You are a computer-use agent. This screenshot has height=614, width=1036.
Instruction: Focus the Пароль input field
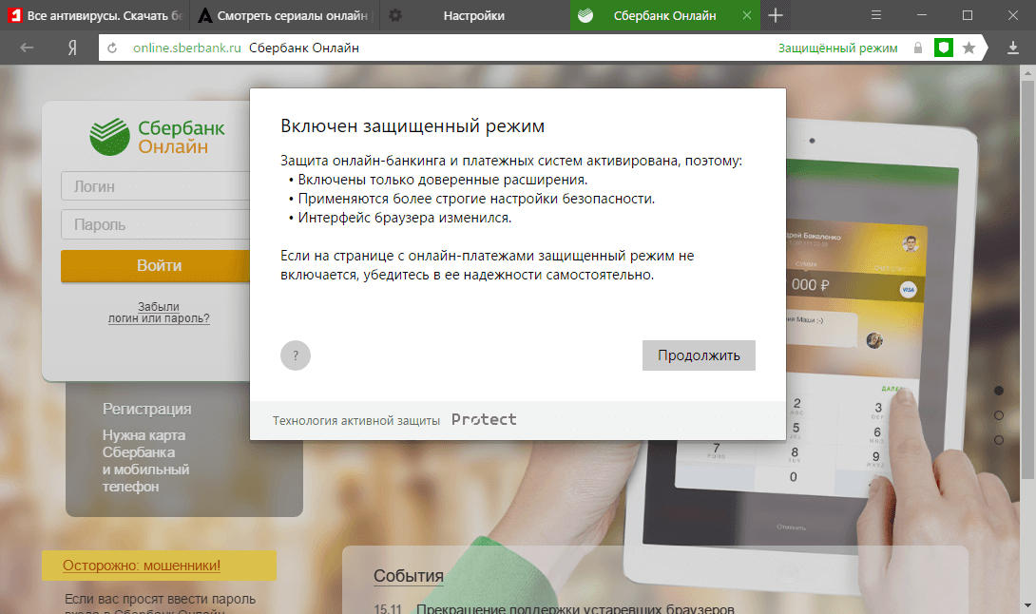click(155, 224)
